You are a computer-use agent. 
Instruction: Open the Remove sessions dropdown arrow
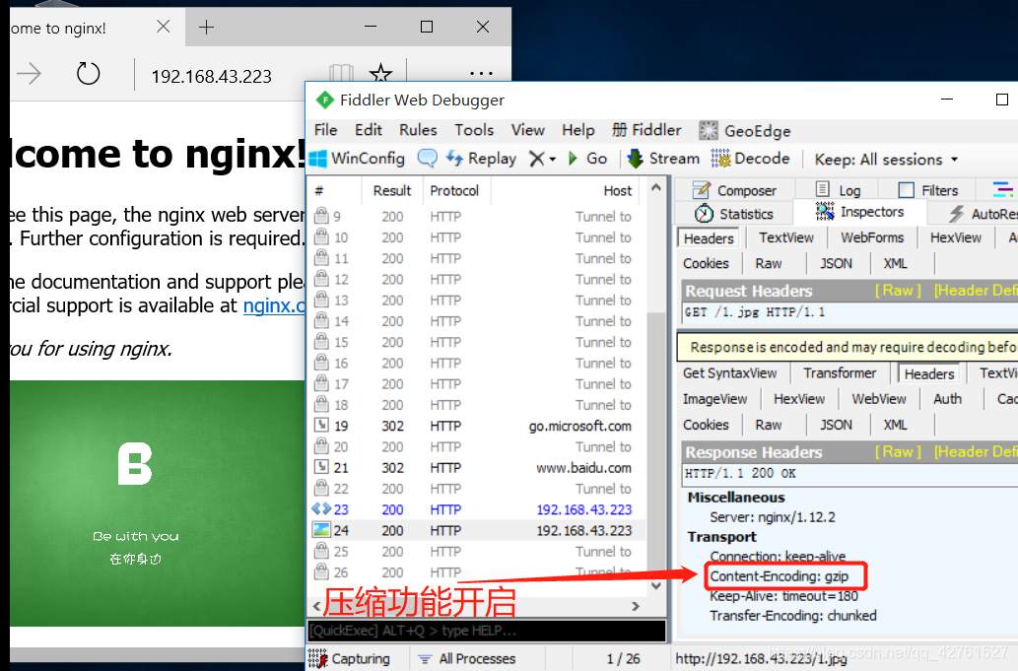click(x=553, y=159)
